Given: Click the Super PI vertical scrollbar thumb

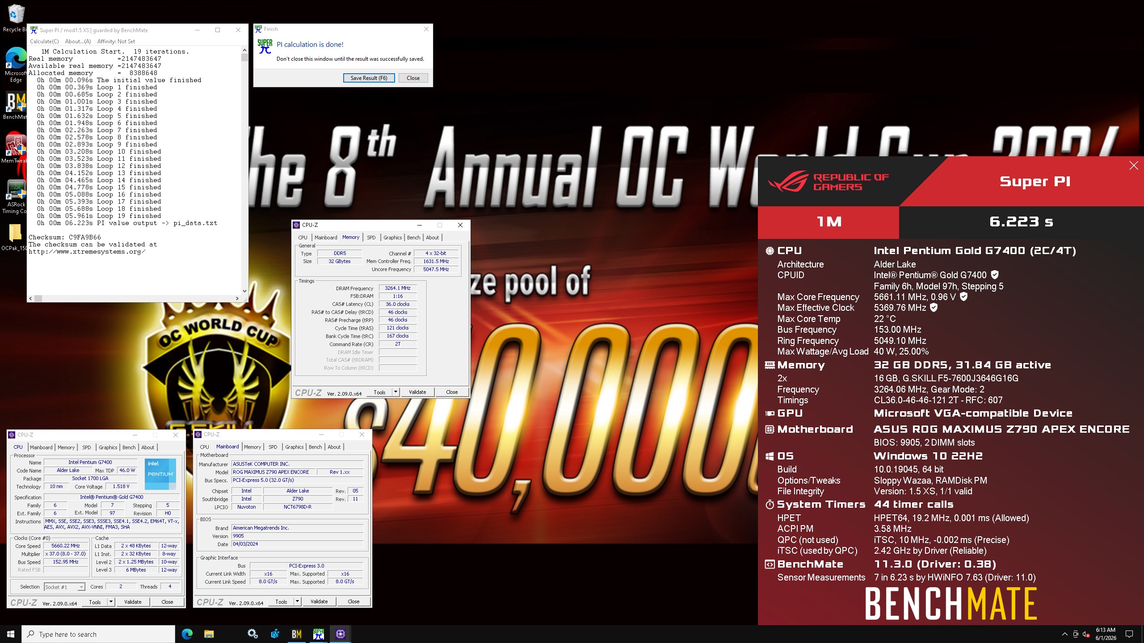Looking at the screenshot, I should point(244,57).
